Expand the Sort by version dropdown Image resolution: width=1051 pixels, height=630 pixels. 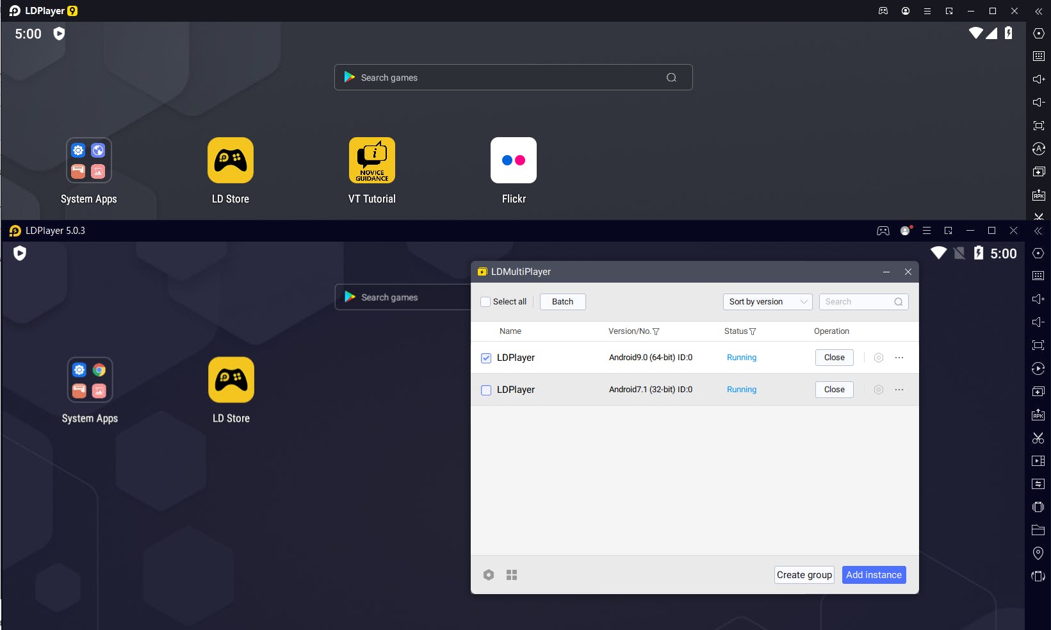coord(768,302)
